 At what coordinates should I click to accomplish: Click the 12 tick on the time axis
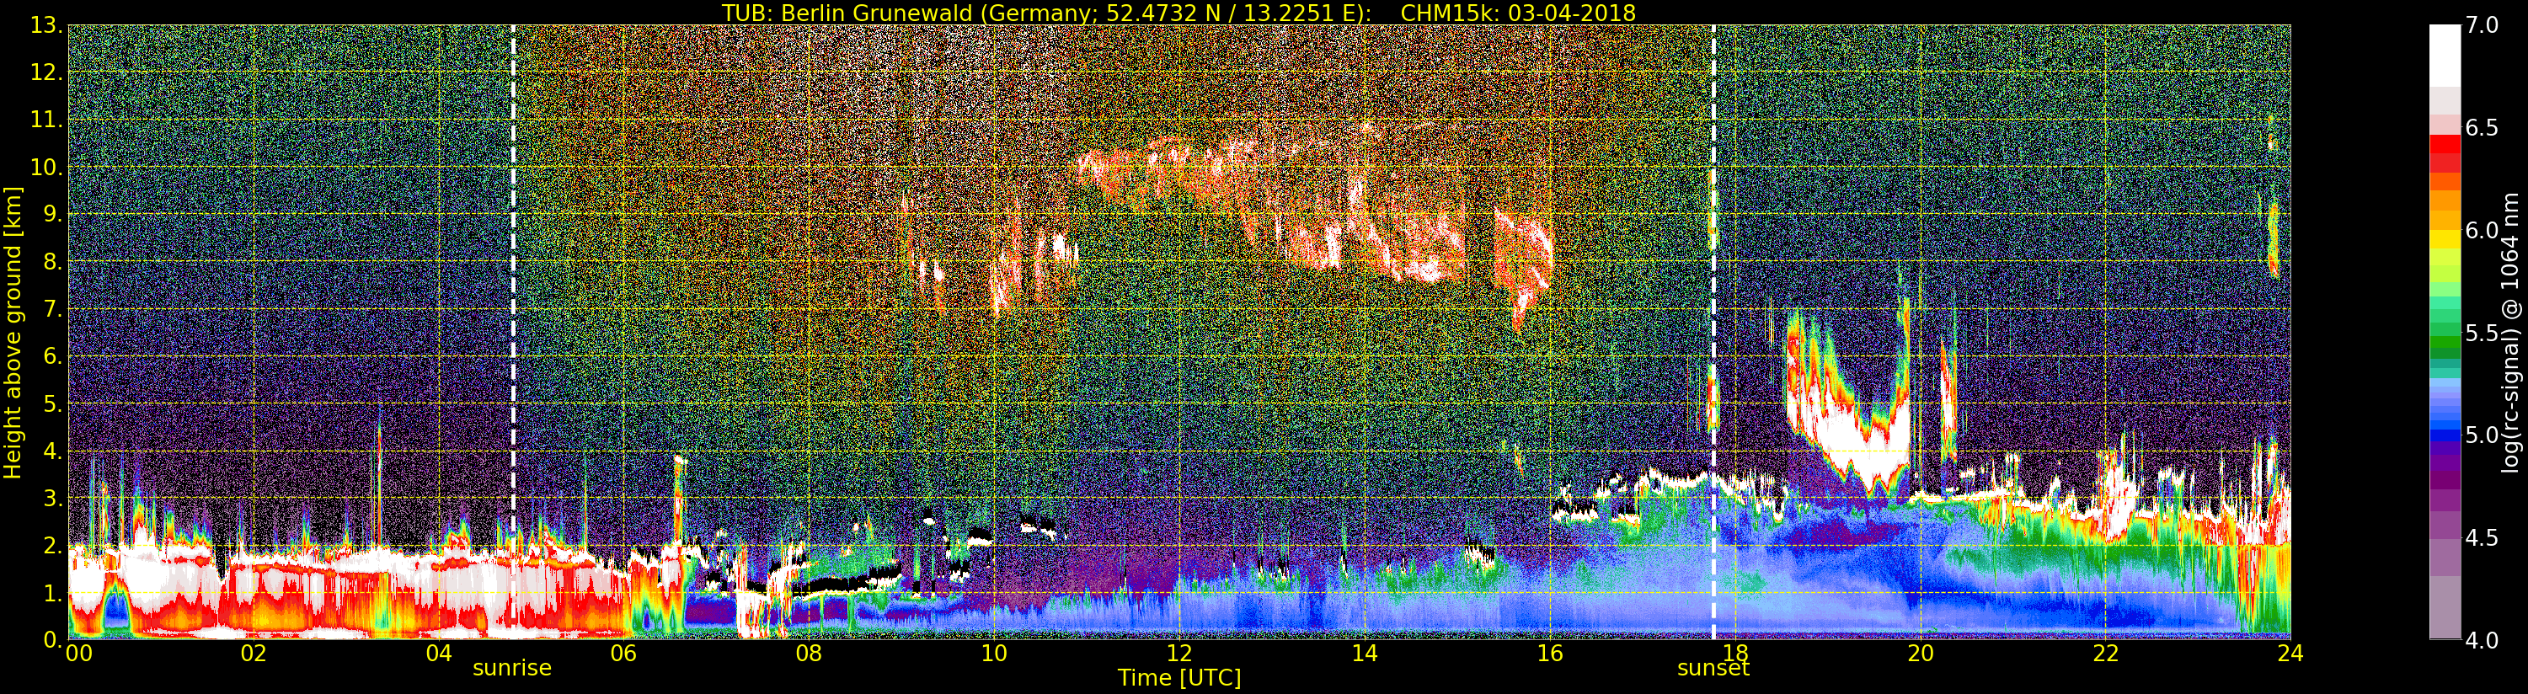click(x=1178, y=653)
